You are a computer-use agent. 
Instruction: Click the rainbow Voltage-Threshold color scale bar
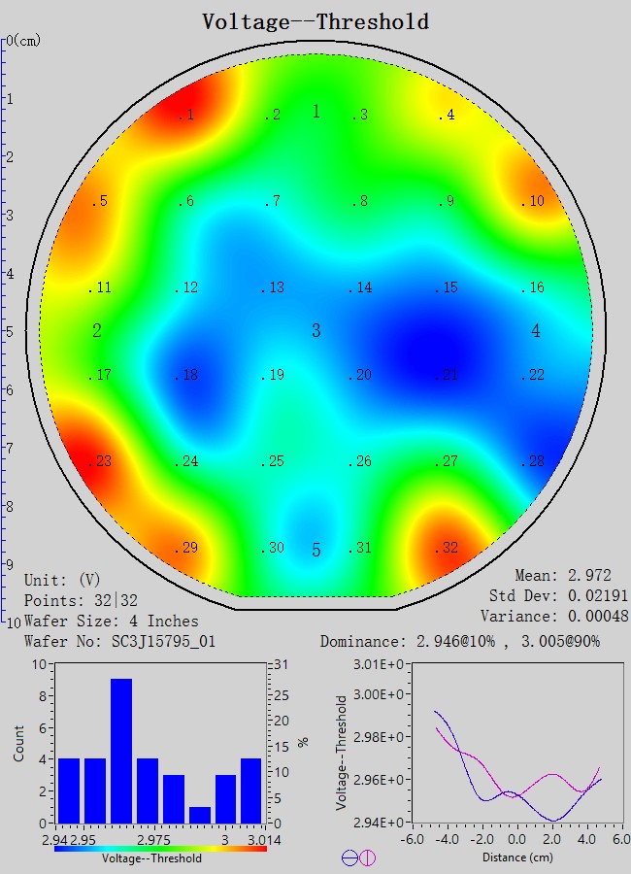(160, 848)
